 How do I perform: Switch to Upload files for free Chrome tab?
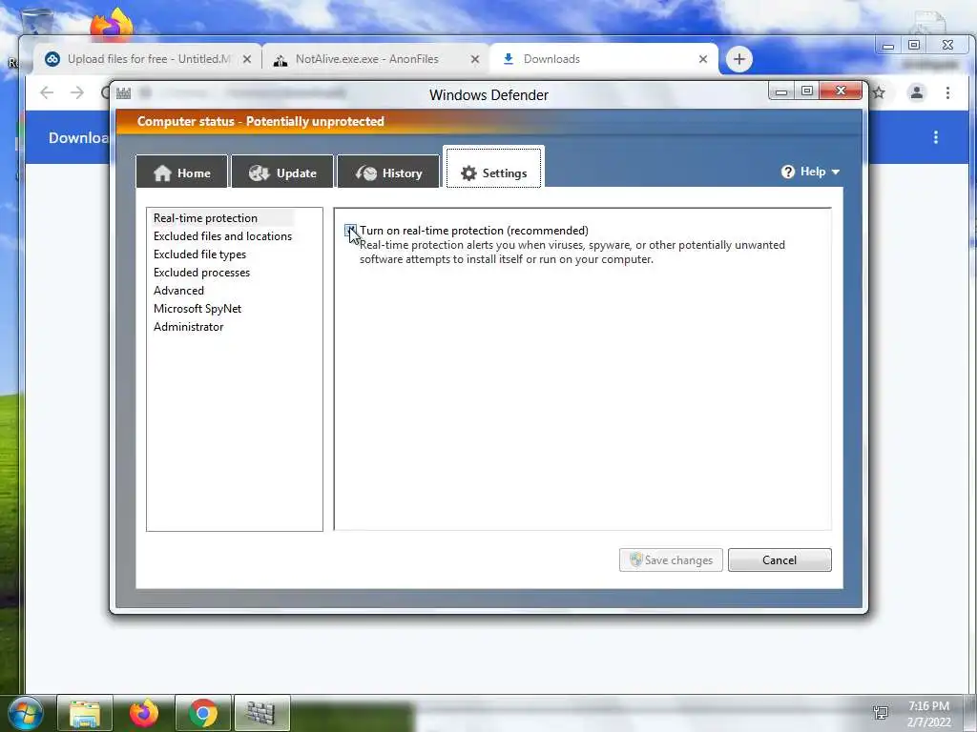[147, 59]
